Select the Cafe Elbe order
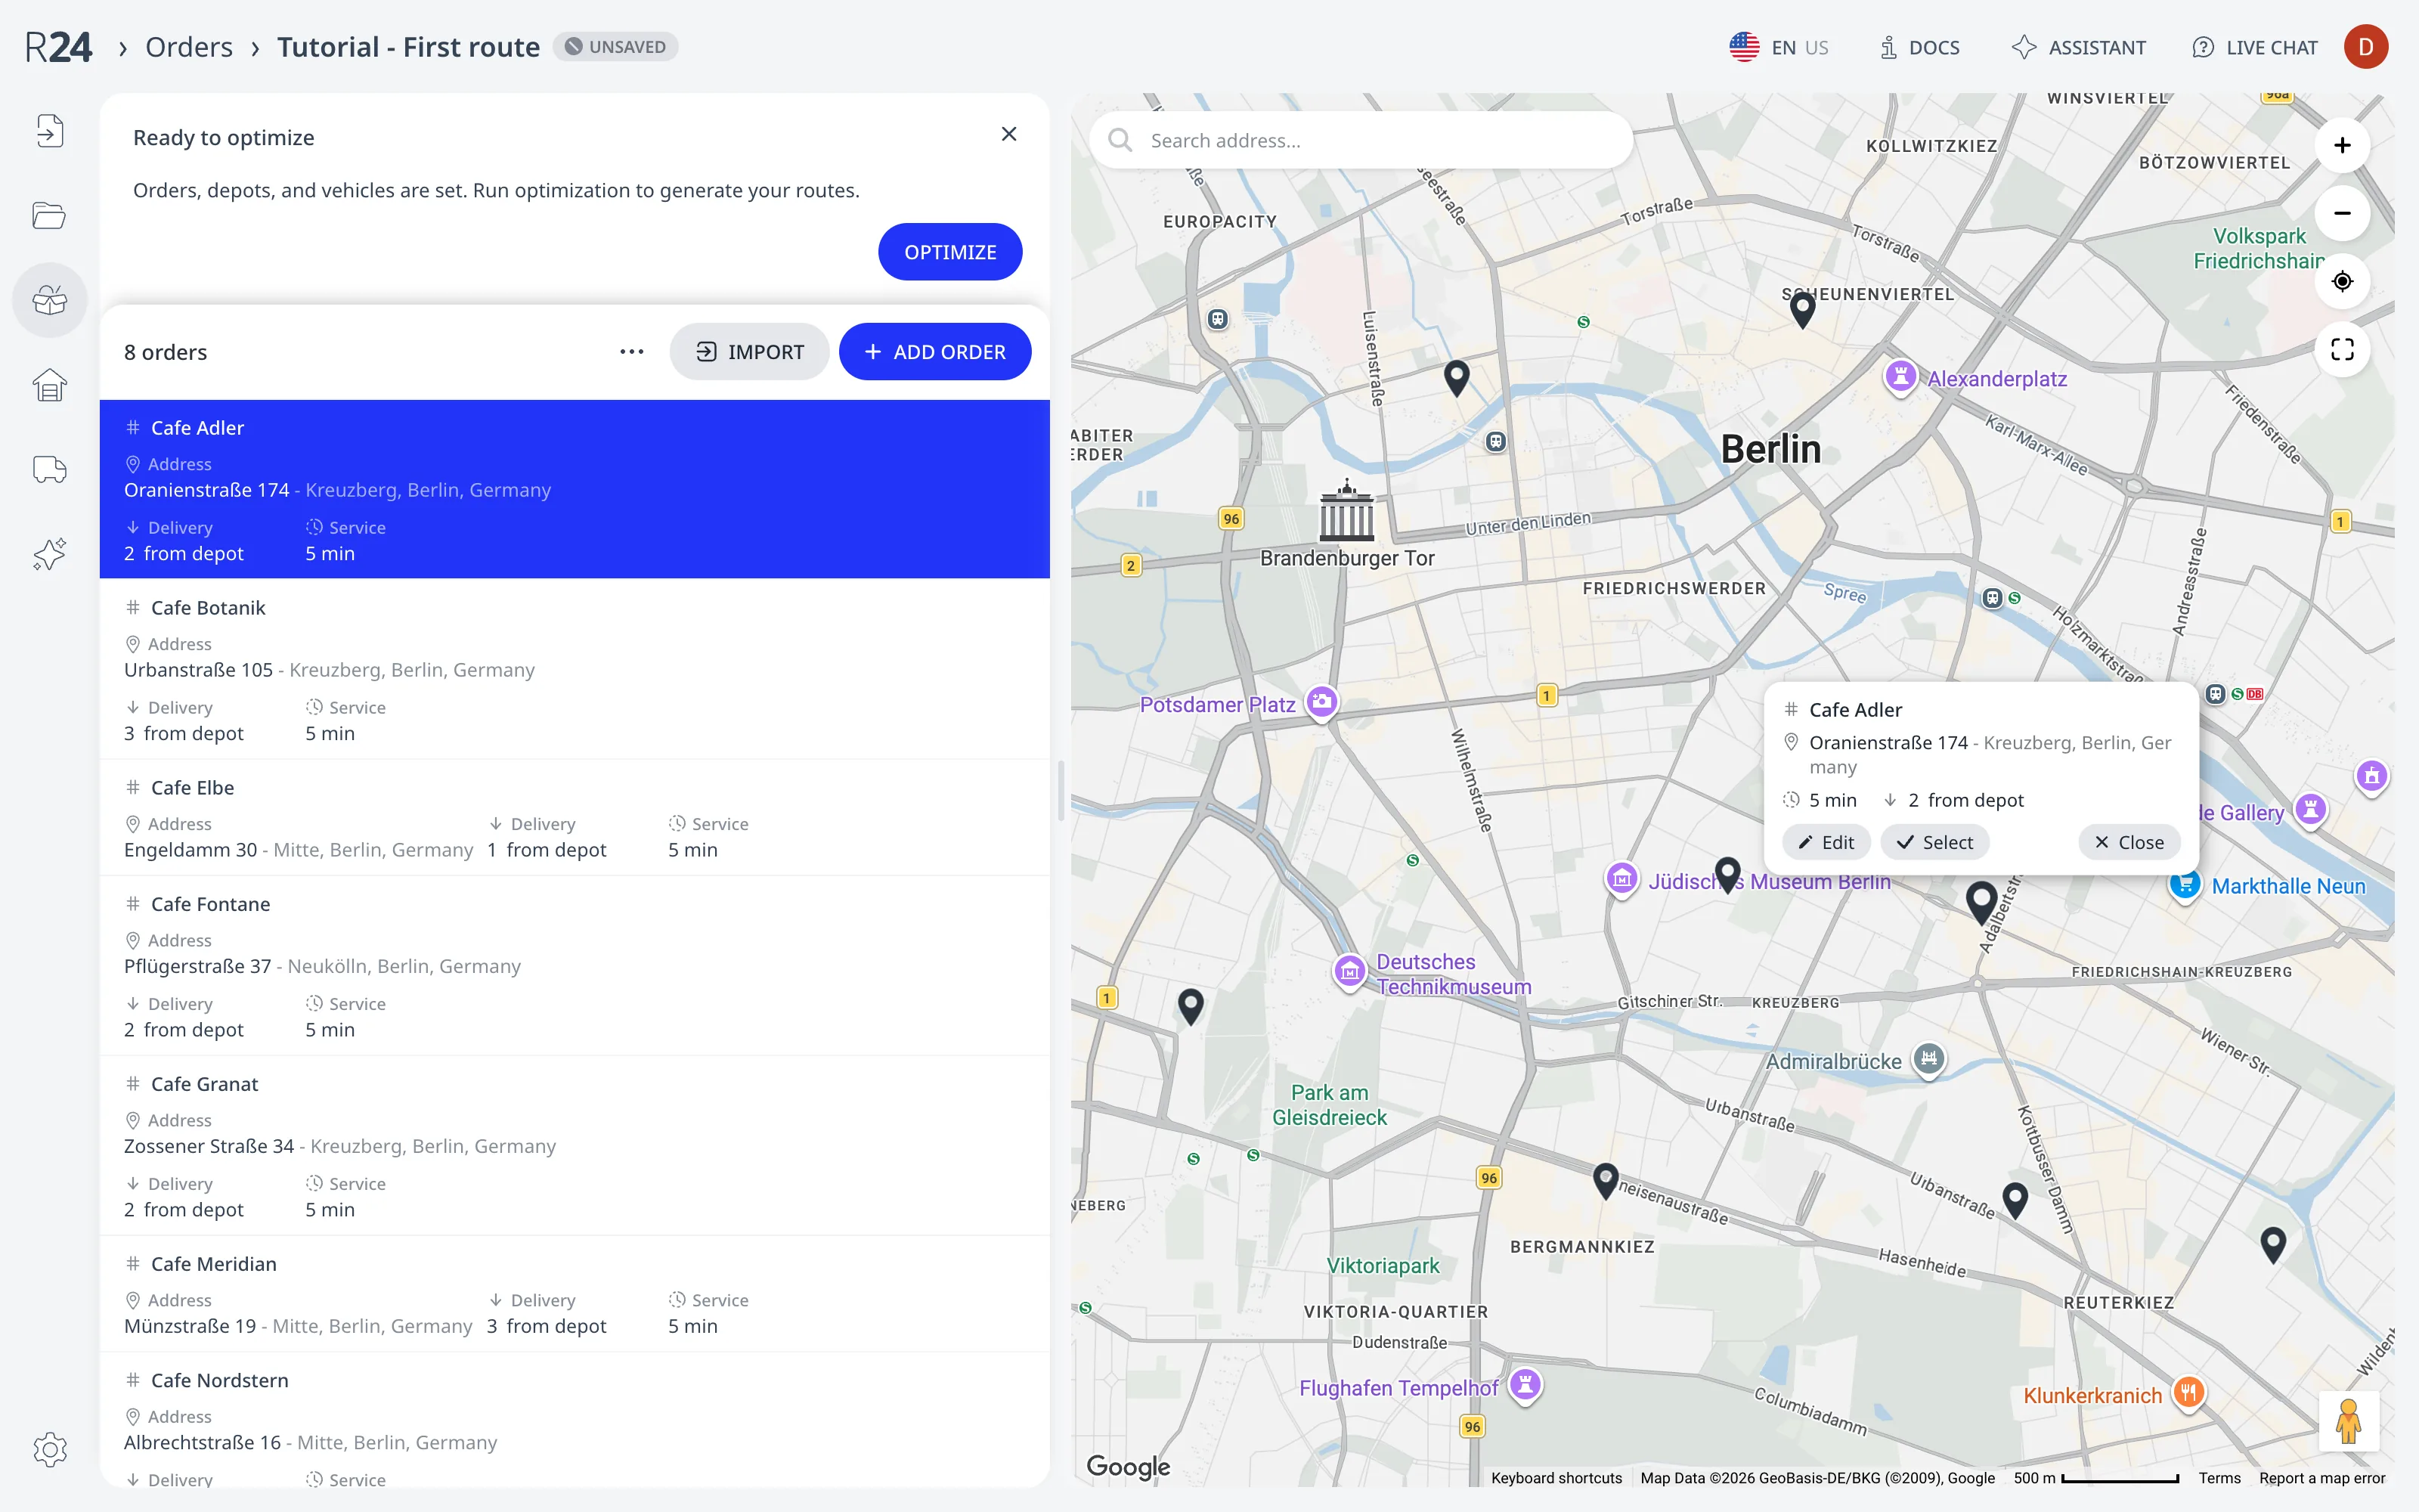Viewport: 2419px width, 1512px height. 575,818
